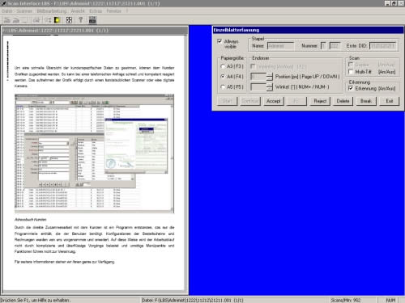Click the Reject button
This screenshot has width=405, height=303.
click(320, 101)
